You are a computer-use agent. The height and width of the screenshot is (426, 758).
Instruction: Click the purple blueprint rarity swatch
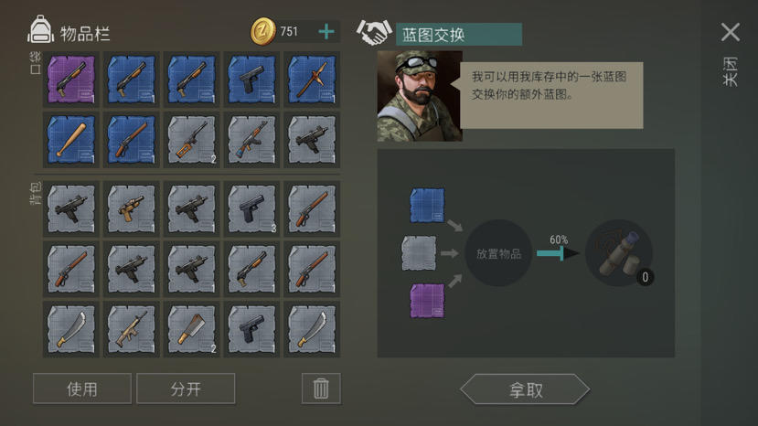427,301
